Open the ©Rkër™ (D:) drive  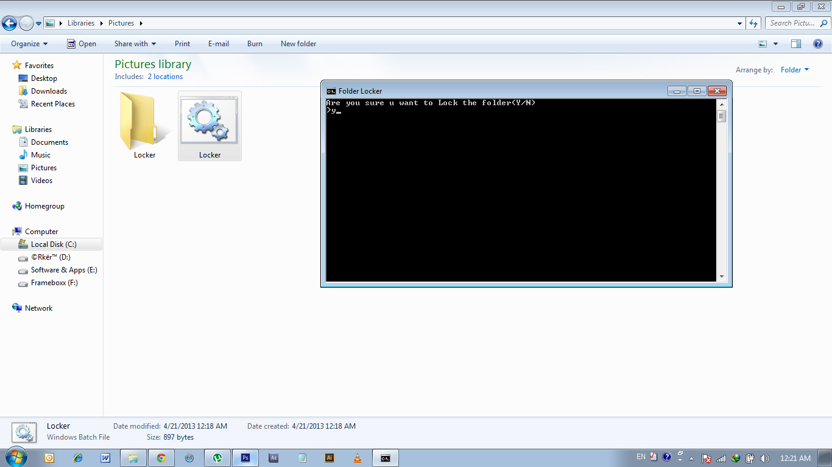[x=51, y=257]
